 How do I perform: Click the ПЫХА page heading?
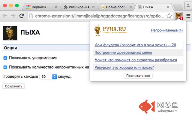[30, 32]
